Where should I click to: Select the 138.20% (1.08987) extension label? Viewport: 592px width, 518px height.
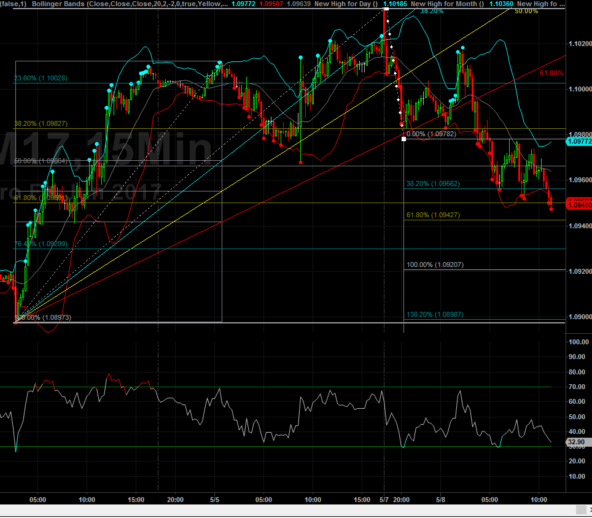coord(434,314)
